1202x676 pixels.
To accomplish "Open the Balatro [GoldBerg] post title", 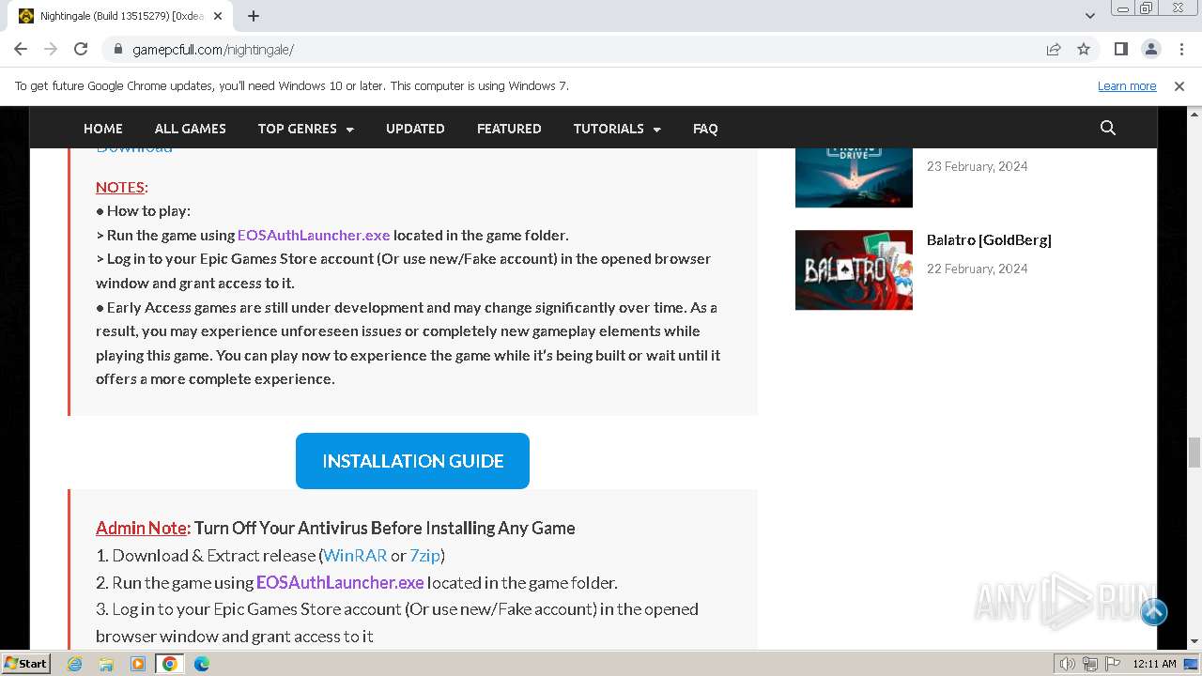I will (x=989, y=239).
